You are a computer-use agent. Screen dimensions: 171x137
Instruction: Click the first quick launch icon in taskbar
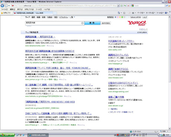coord(17,135)
